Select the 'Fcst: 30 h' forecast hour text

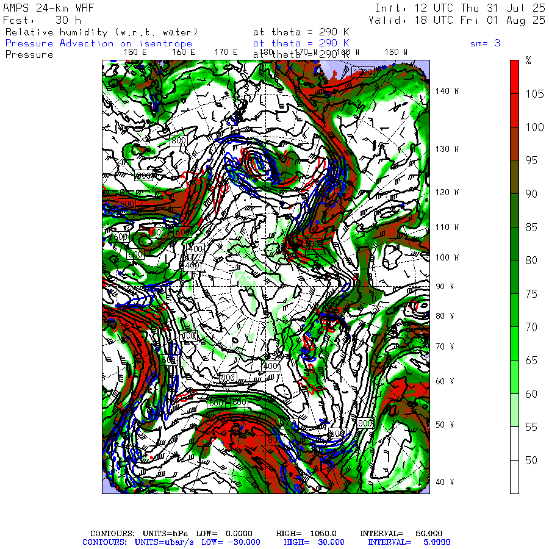[42, 20]
